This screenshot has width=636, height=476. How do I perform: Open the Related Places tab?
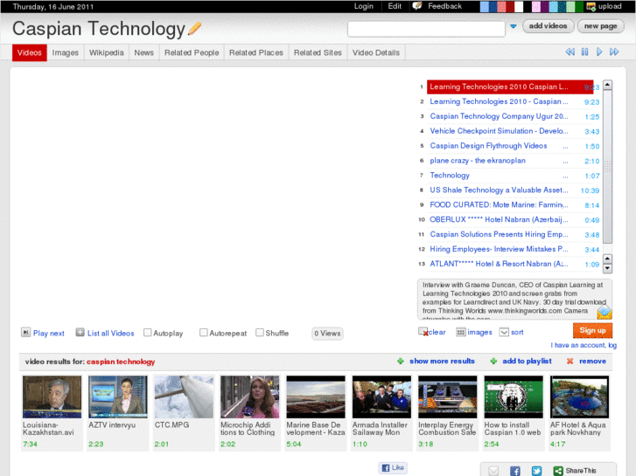tap(256, 52)
